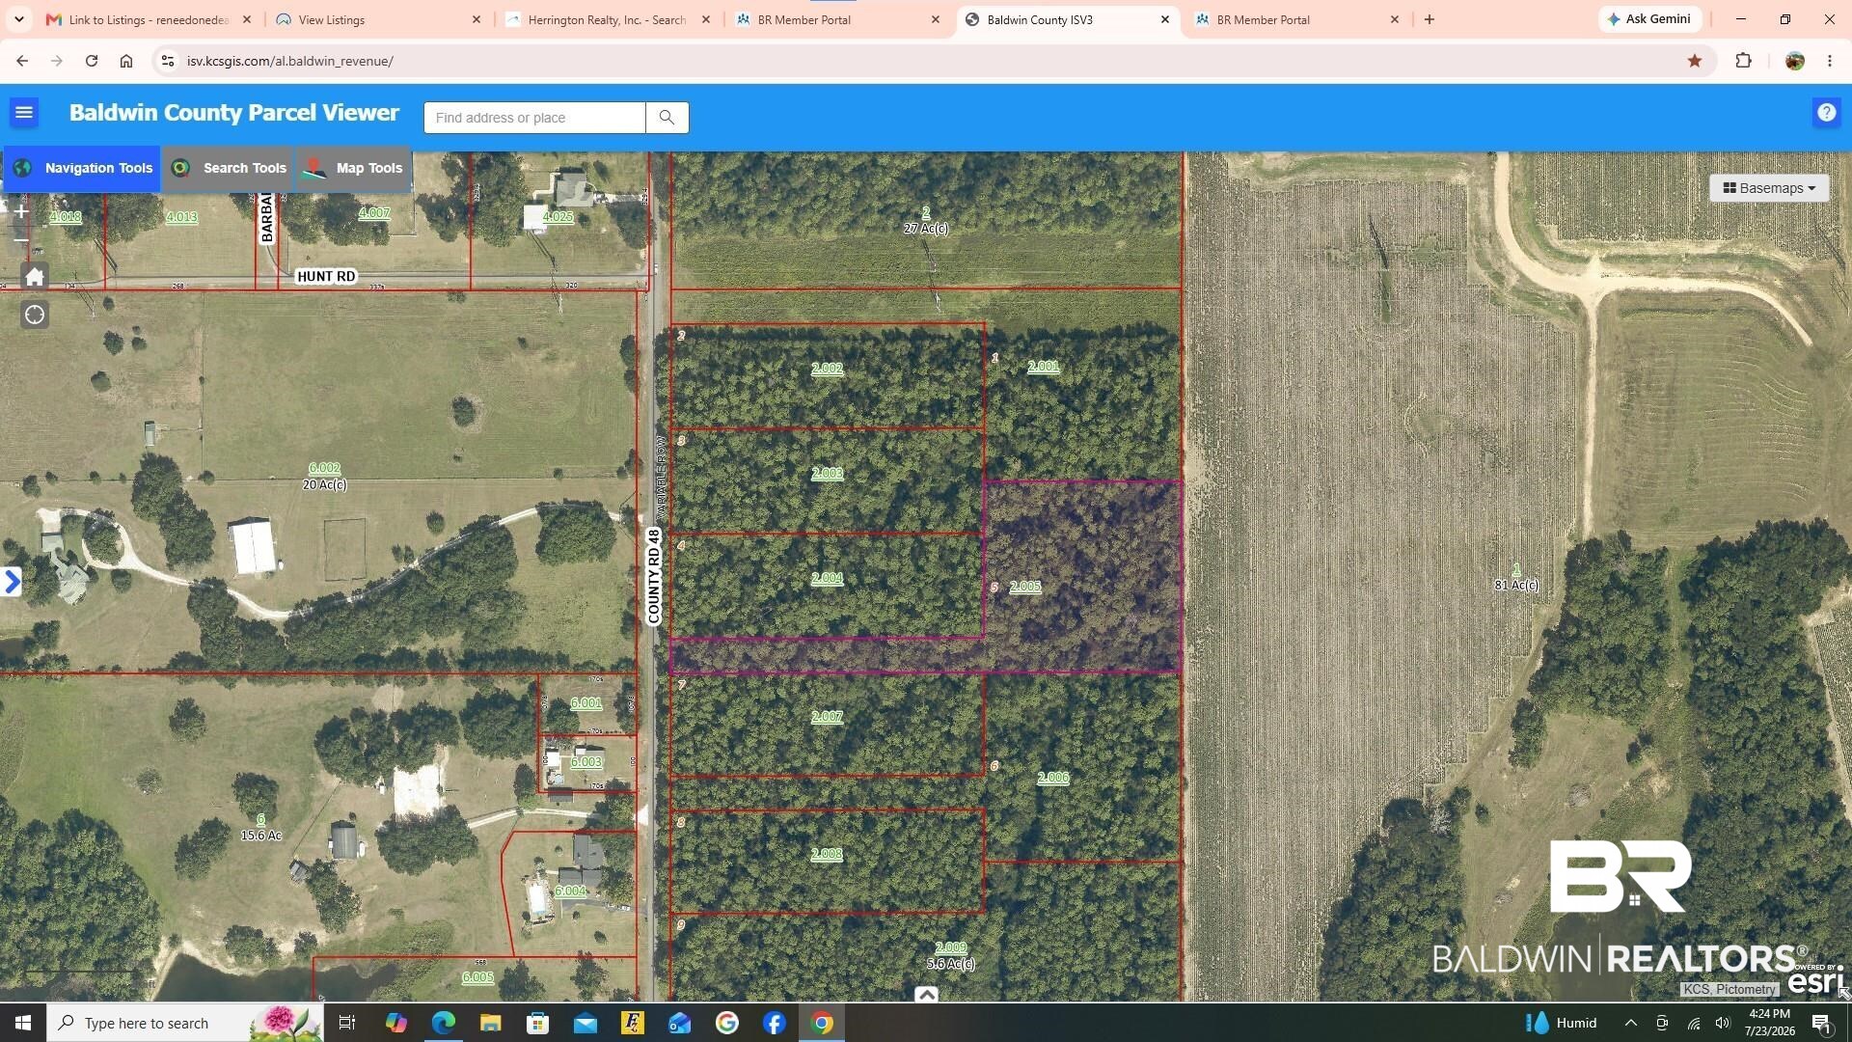
Task: Activate the find my location circle icon
Action: [x=35, y=315]
